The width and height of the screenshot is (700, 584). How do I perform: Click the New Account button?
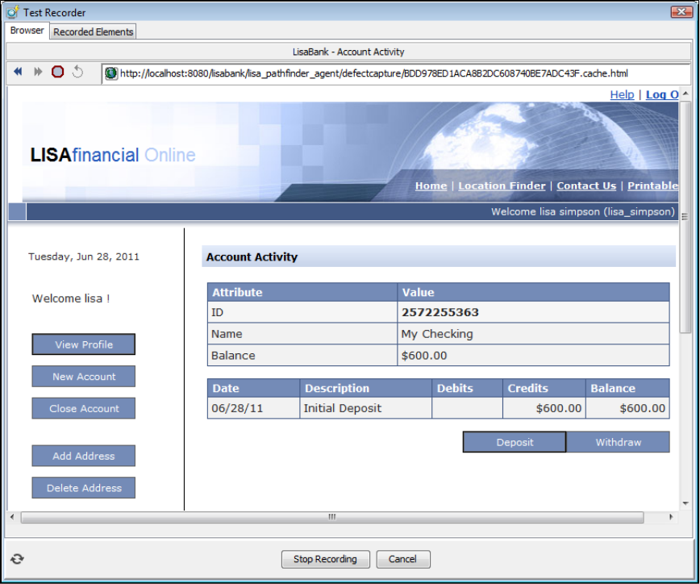pos(84,377)
